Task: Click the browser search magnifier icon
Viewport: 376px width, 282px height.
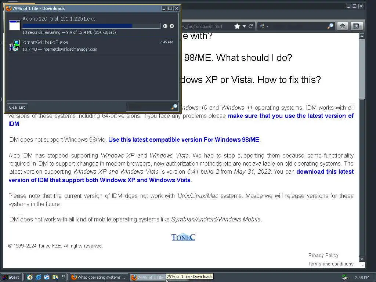Action: 330,26
